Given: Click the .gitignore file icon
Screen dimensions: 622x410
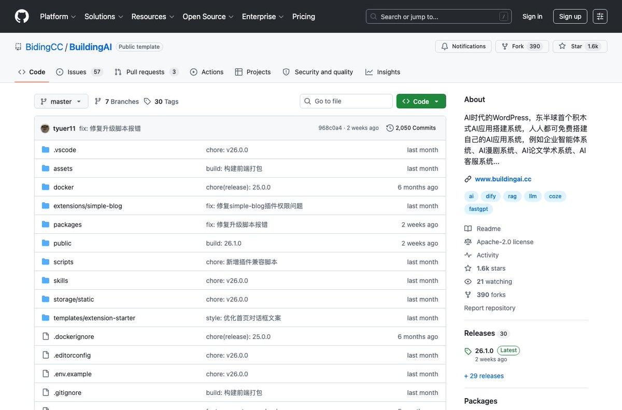Looking at the screenshot, I should [45, 392].
